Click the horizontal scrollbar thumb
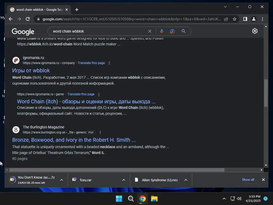 coord(117,170)
